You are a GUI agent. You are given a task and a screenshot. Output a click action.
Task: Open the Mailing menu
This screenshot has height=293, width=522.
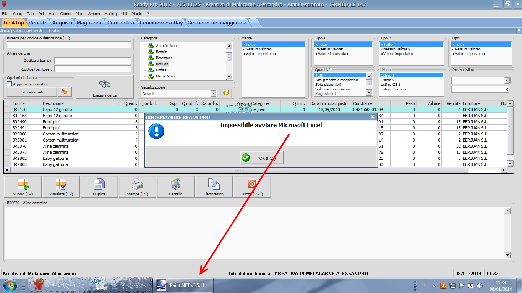pyautogui.click(x=111, y=14)
